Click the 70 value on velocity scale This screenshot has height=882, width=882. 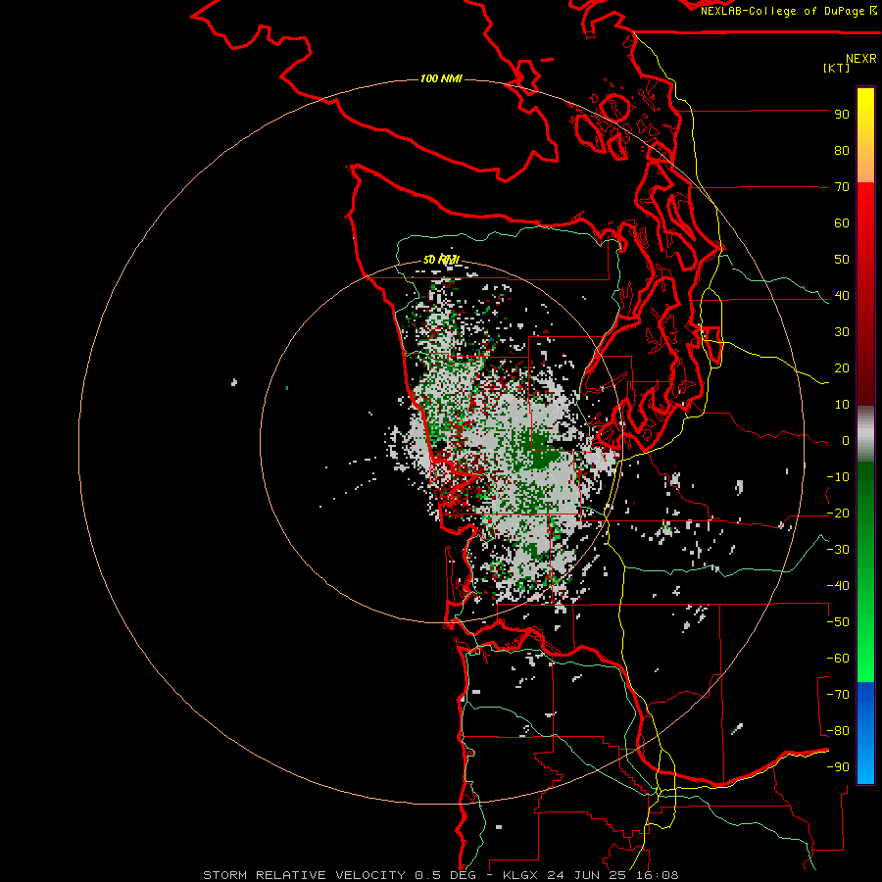[x=842, y=187]
